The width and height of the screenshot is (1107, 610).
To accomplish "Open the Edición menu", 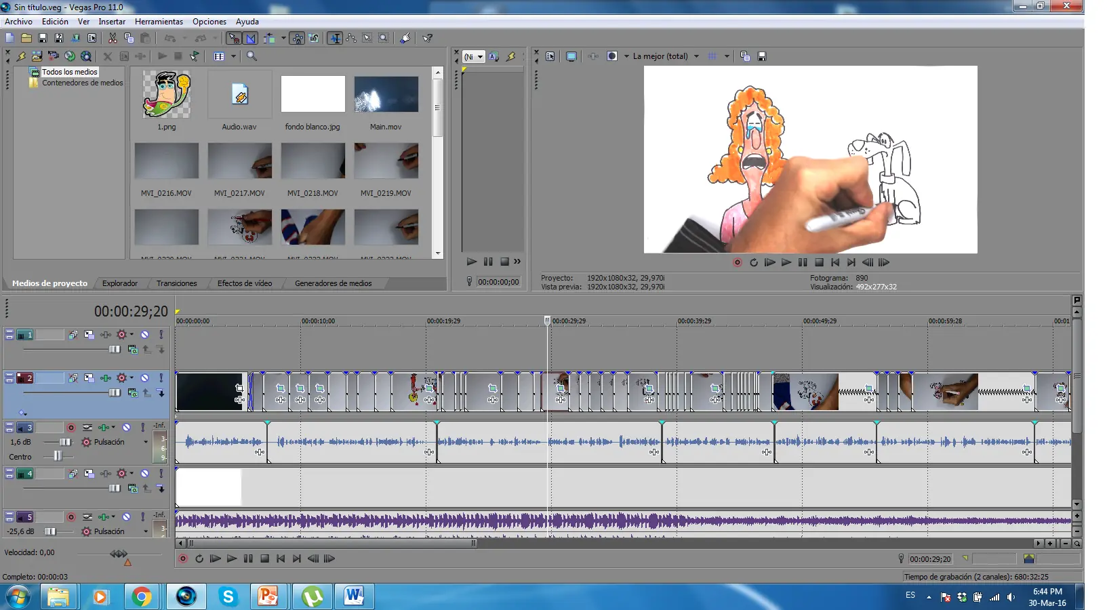I will [x=55, y=22].
